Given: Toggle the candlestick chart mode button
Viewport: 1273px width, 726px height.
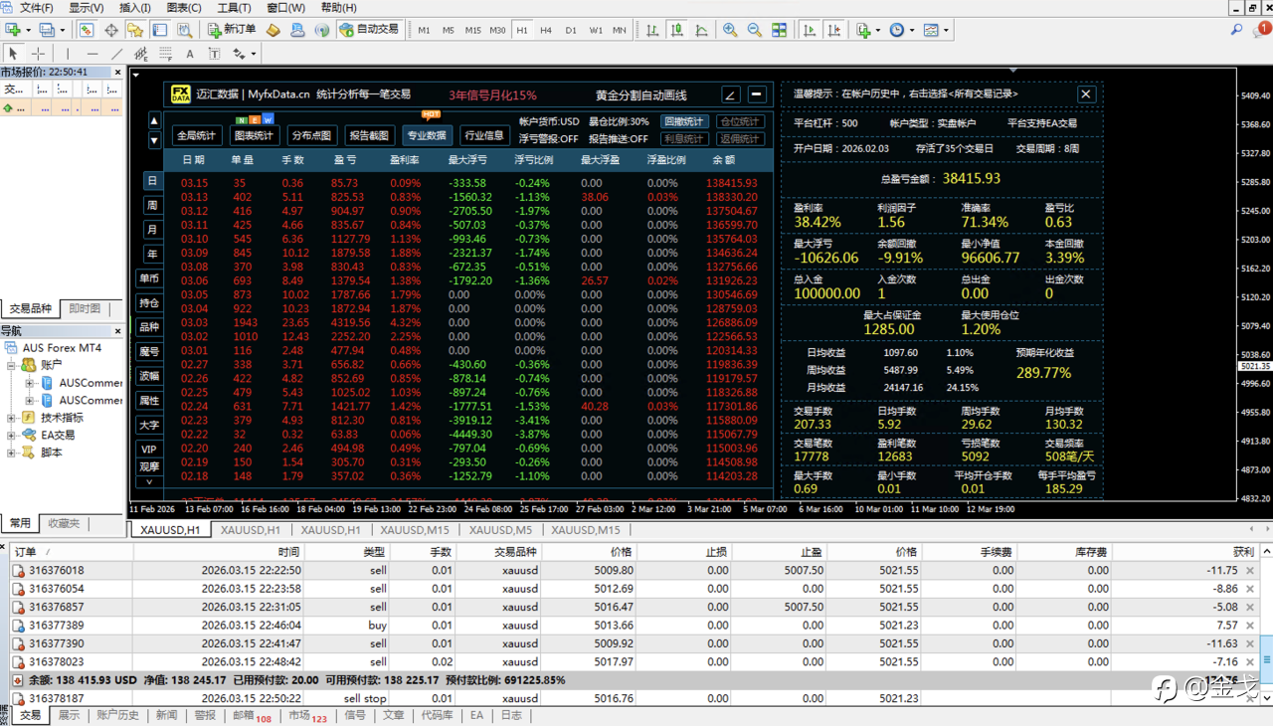Looking at the screenshot, I should 677,30.
